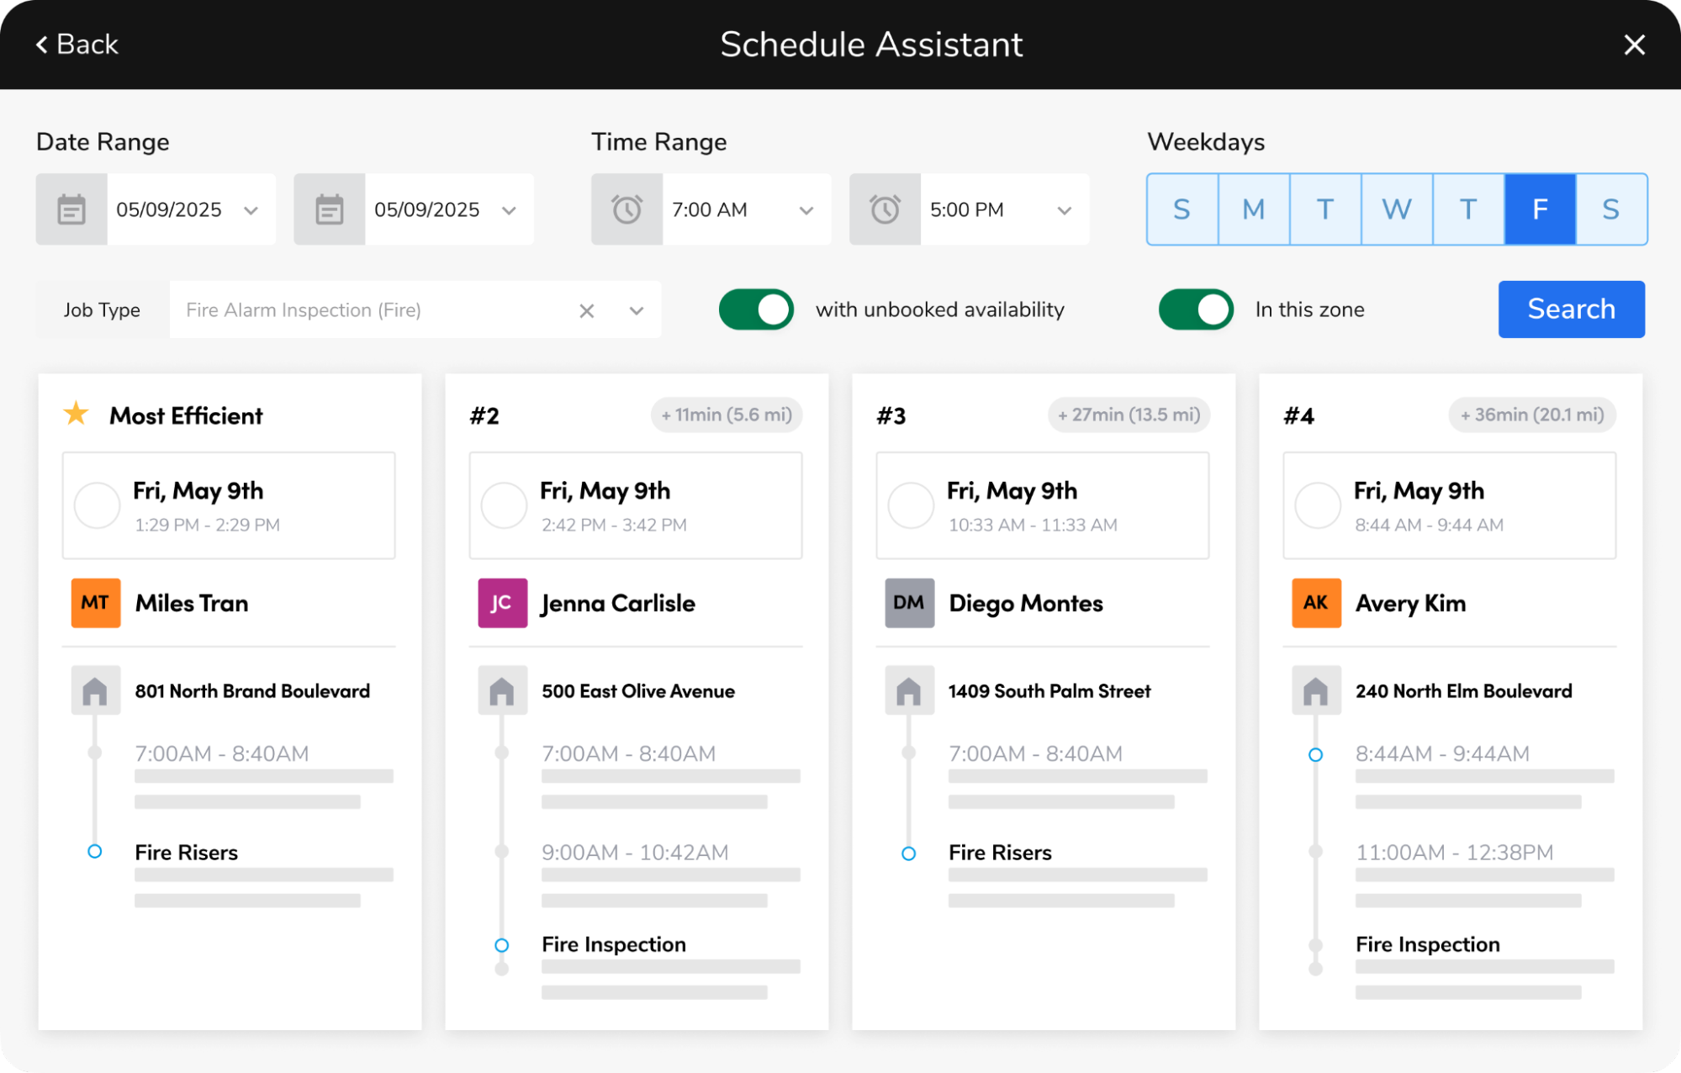The width and height of the screenshot is (1681, 1073).
Task: Click Diego Montes' DM avatar badge
Action: point(909,603)
